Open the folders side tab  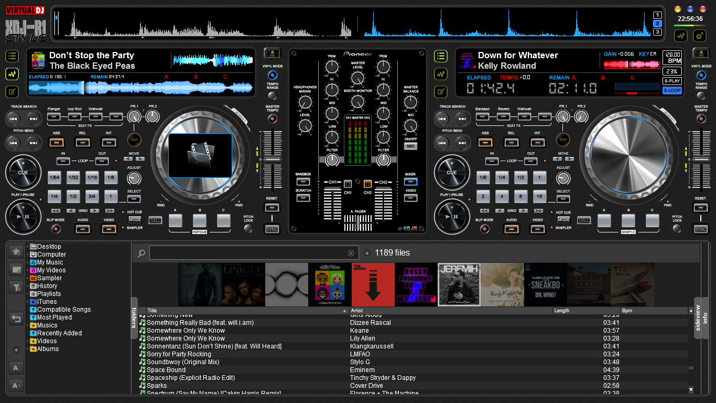coord(134,318)
